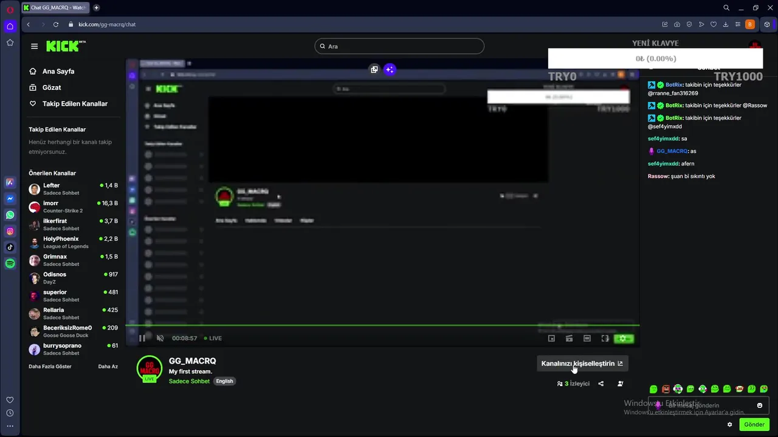778x437 pixels.
Task: Open the Odisnos DayZ channel
Action: (x=73, y=278)
